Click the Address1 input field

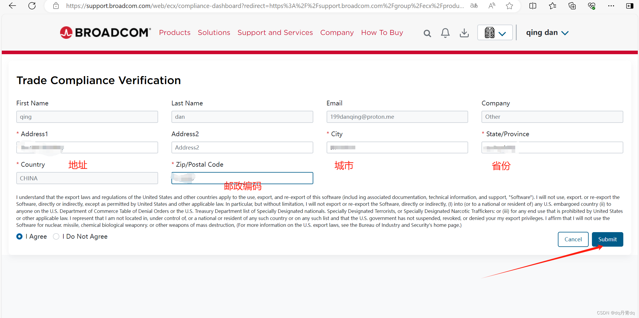(x=87, y=147)
